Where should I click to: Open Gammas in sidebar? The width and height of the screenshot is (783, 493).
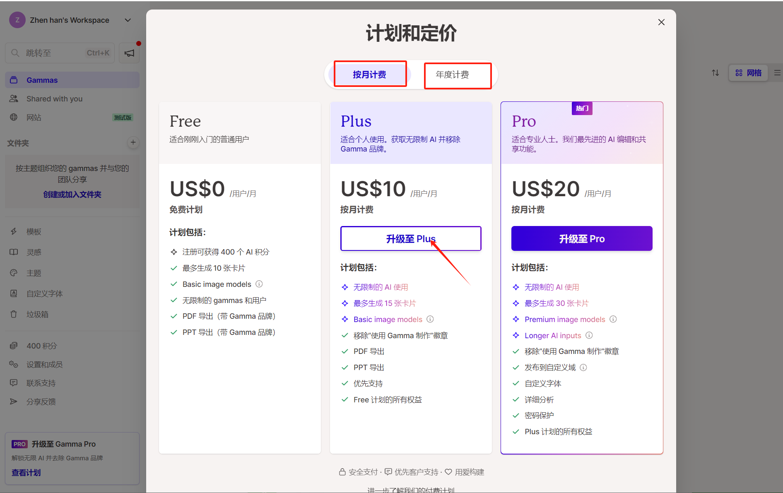(x=72, y=80)
